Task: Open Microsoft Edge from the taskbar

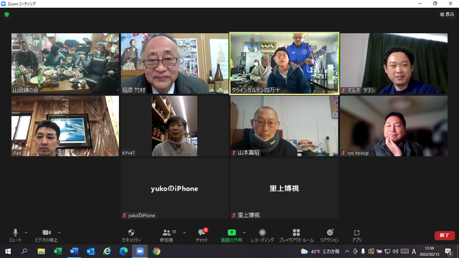Action: (x=123, y=252)
